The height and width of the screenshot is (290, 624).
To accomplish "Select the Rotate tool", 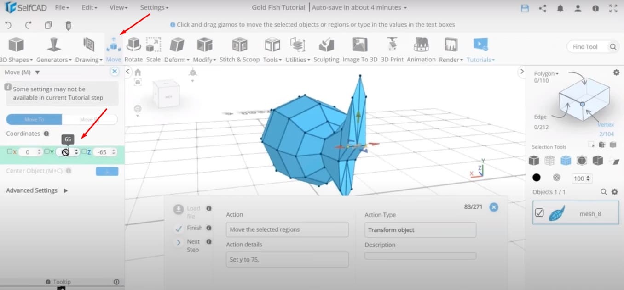I will [133, 48].
